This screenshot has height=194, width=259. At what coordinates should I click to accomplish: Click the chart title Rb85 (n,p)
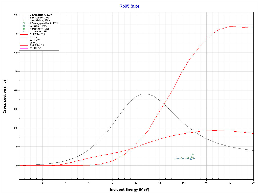[129, 6]
